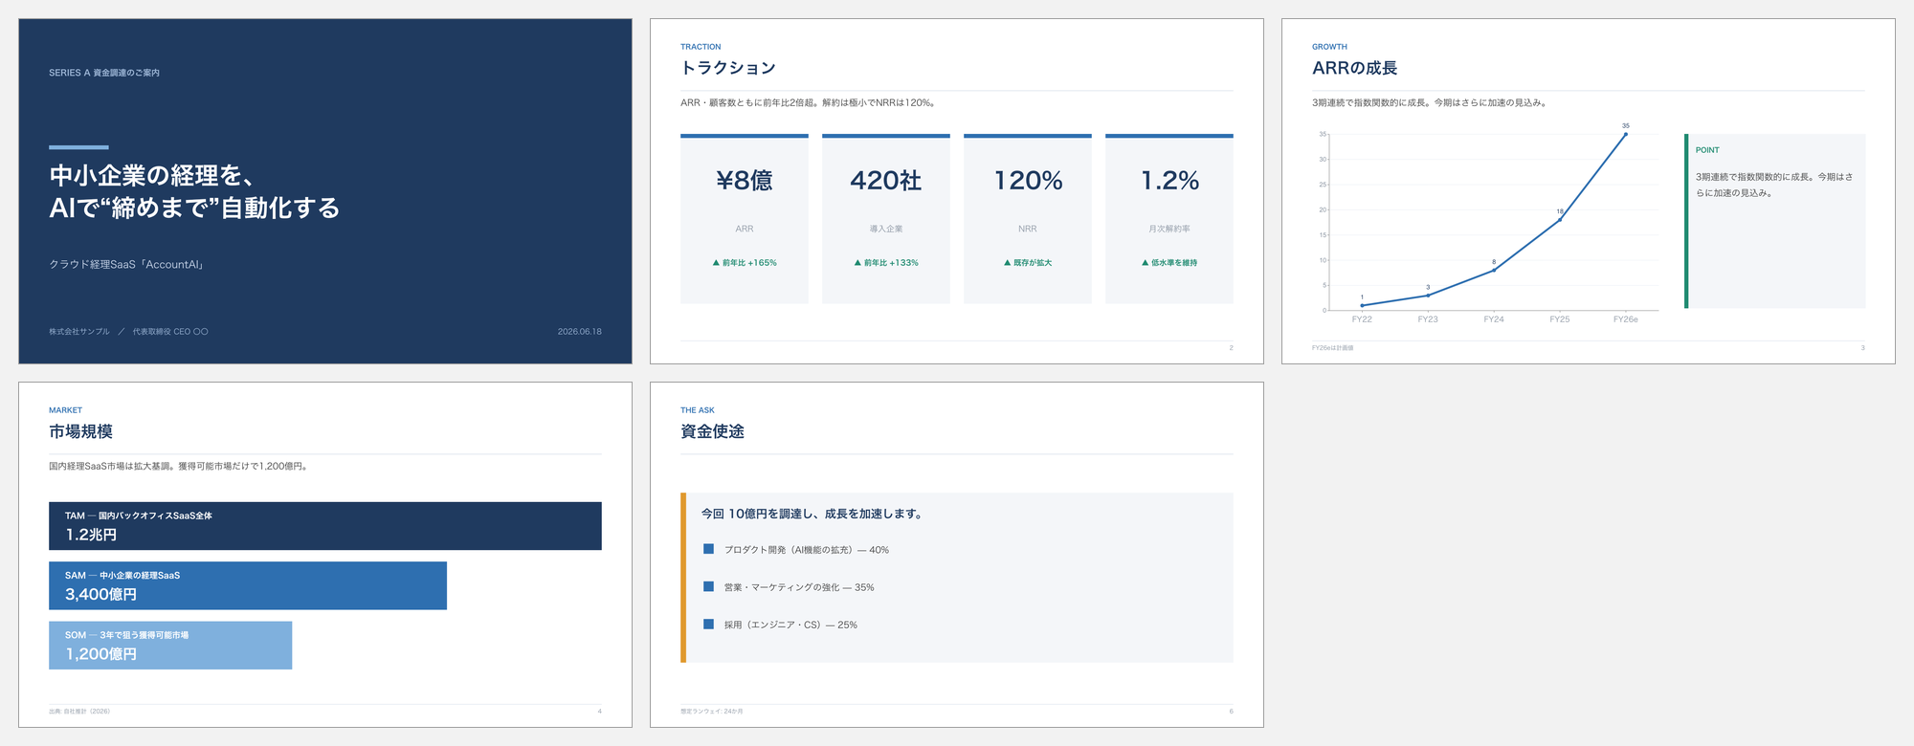The height and width of the screenshot is (746, 1914).
Task: Select the 'トラクション' slide heading
Action: click(728, 68)
